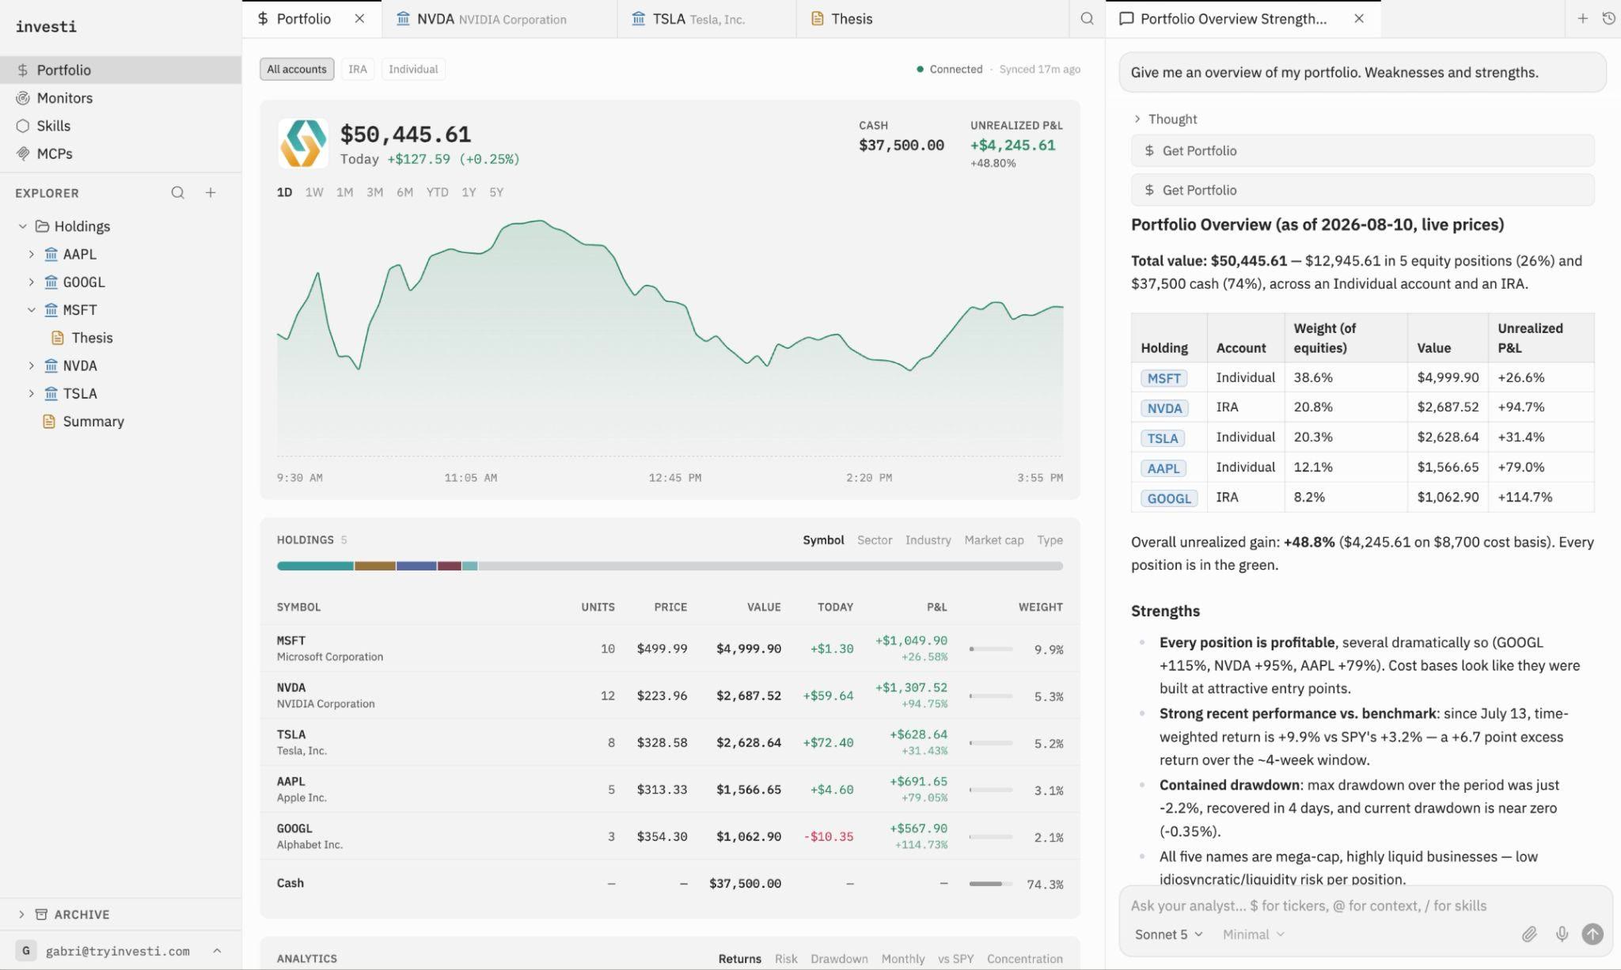The width and height of the screenshot is (1621, 970).
Task: Set chart range to 1D
Action: click(284, 192)
